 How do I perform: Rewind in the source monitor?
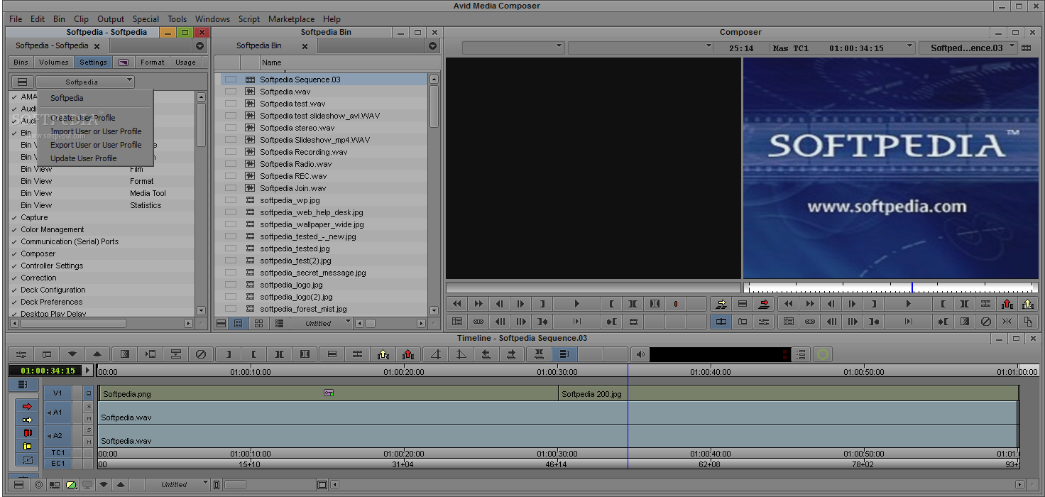(457, 304)
